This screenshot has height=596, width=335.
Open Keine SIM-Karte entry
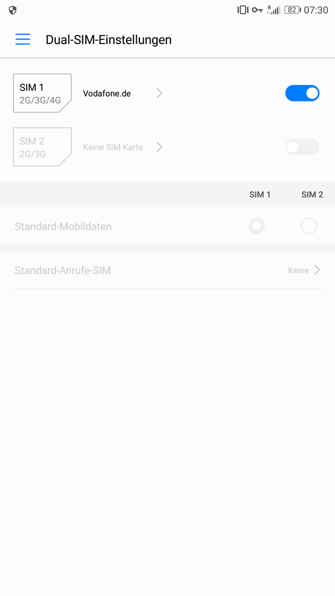click(113, 147)
